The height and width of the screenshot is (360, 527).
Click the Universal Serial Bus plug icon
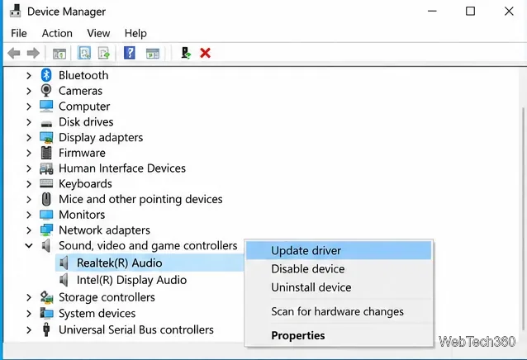coord(46,329)
